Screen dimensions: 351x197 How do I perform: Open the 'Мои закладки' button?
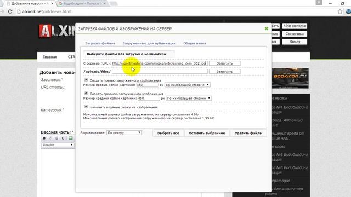[295, 26]
